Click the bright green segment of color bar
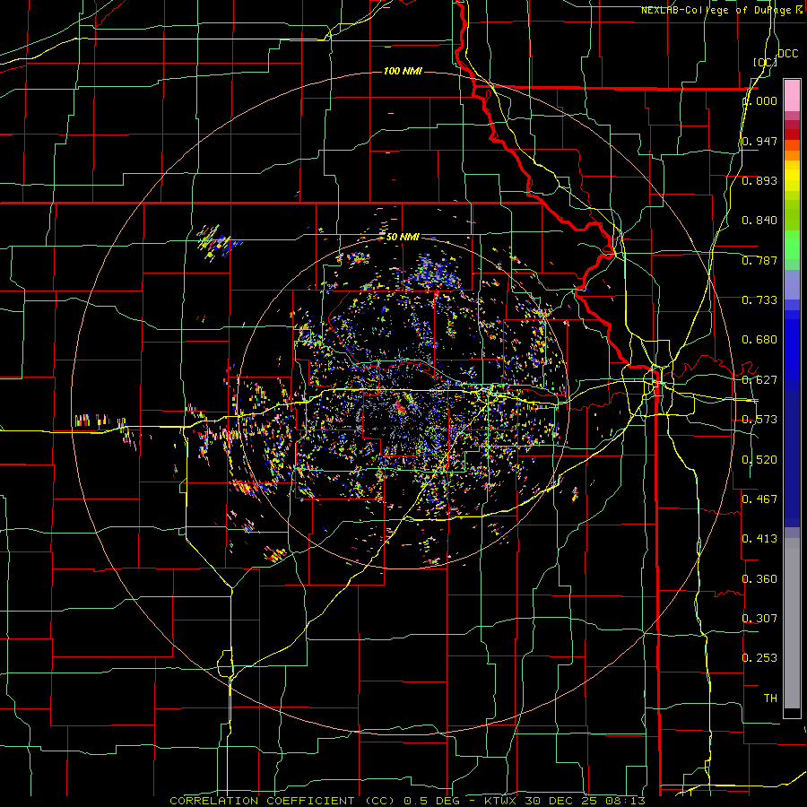The width and height of the screenshot is (807, 807). [x=792, y=245]
